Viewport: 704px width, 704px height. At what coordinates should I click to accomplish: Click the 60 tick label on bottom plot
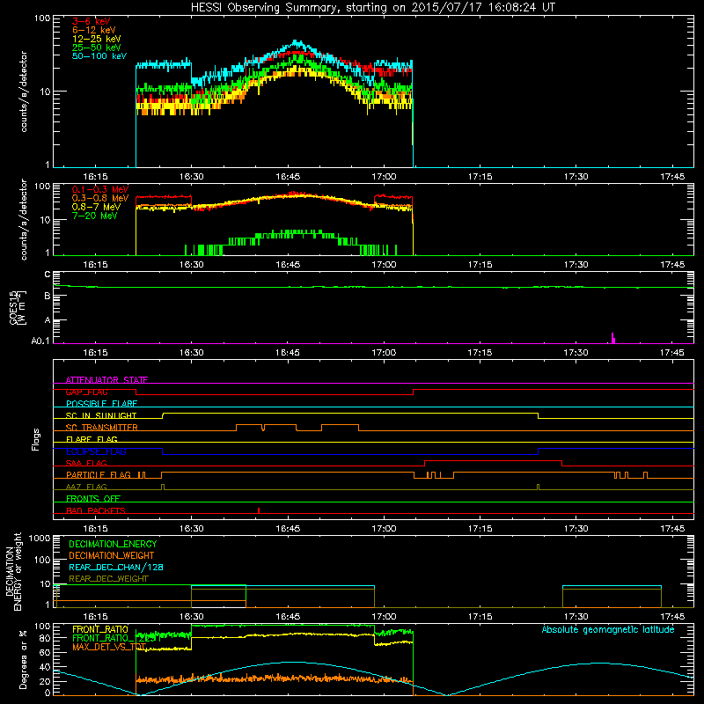(x=45, y=652)
